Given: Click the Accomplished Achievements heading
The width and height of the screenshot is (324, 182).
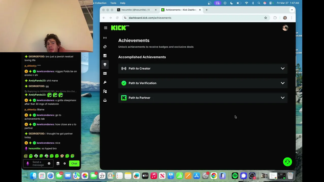Looking at the screenshot, I should (142, 57).
